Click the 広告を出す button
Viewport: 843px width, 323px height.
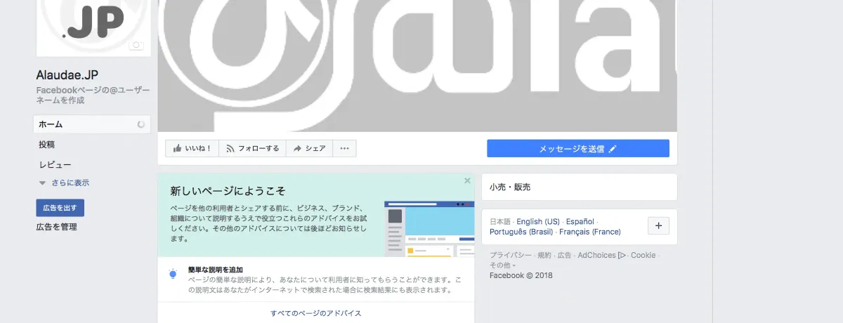(60, 208)
